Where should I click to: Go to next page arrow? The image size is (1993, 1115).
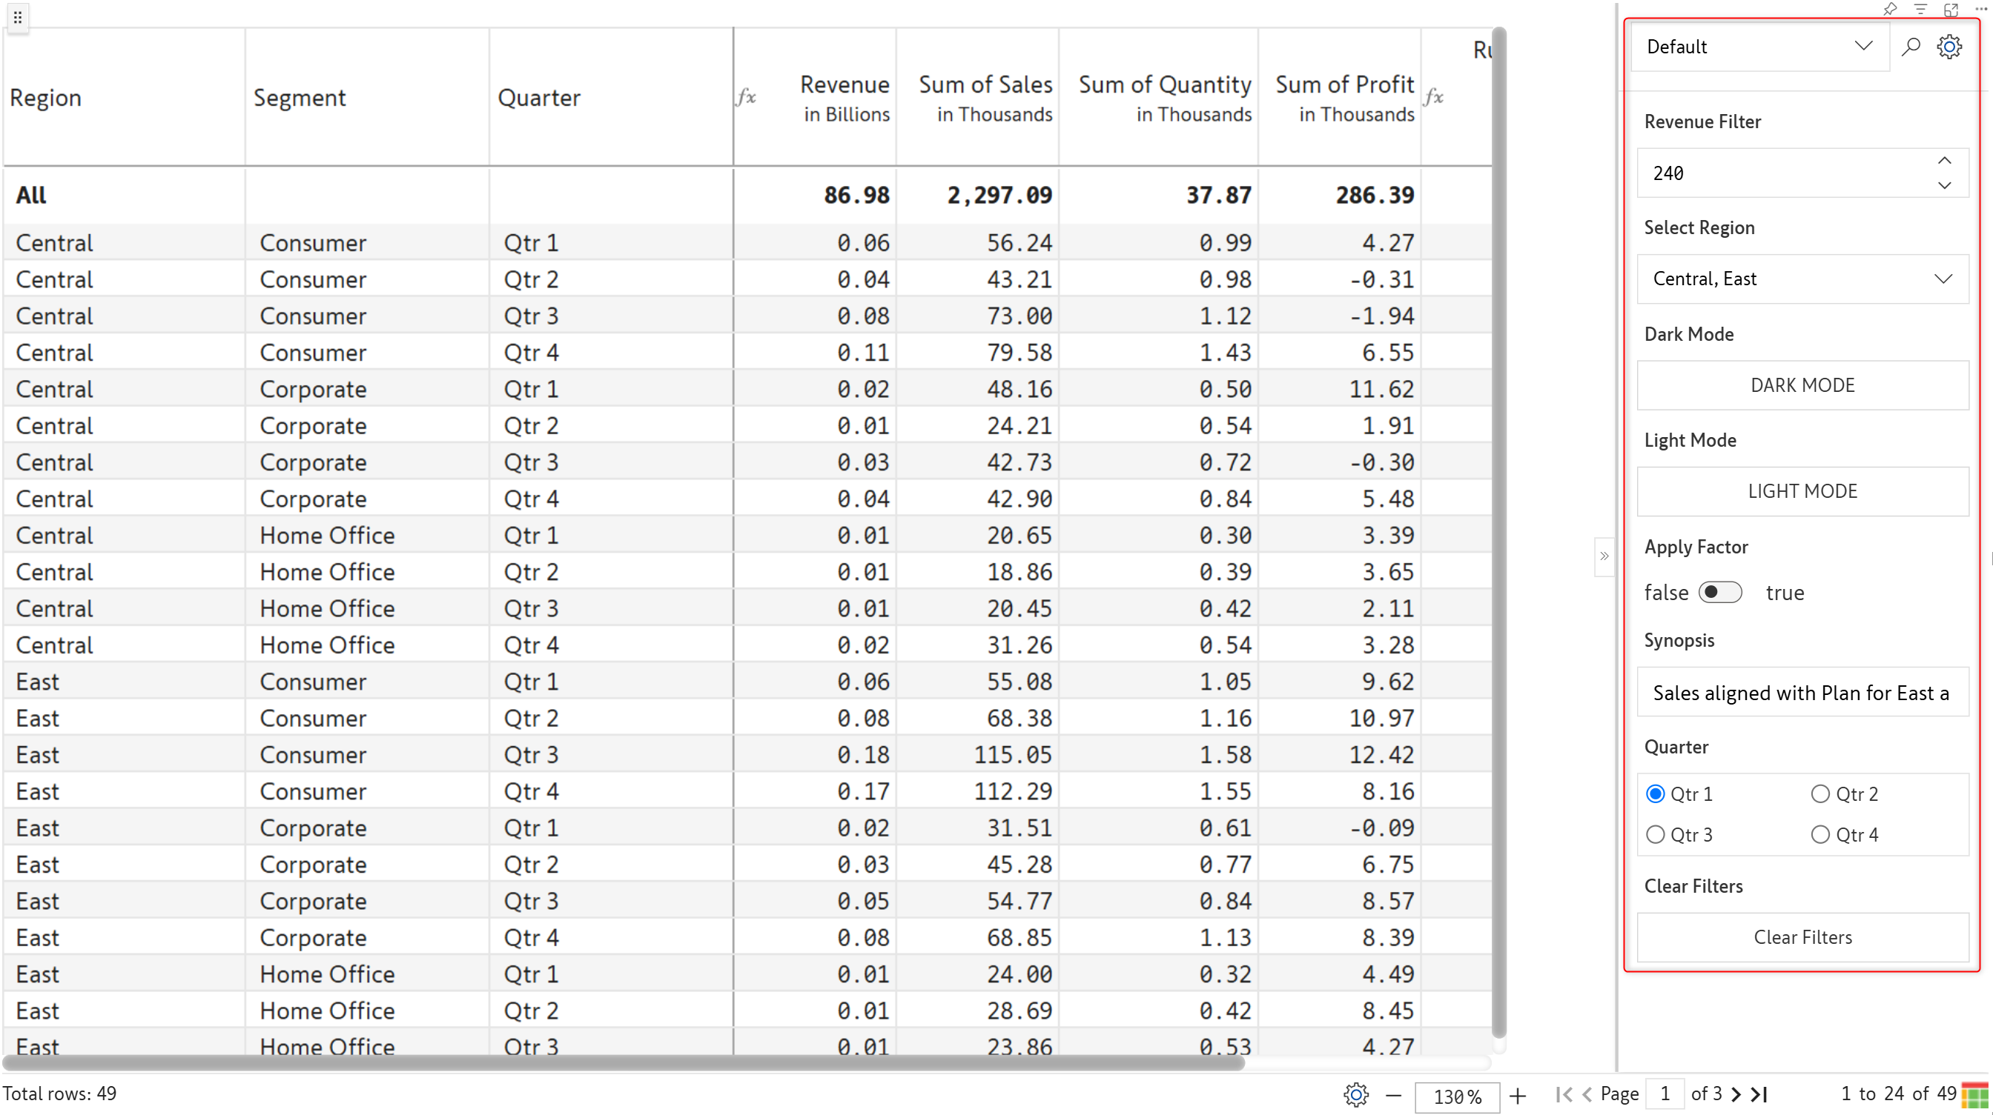1736,1094
